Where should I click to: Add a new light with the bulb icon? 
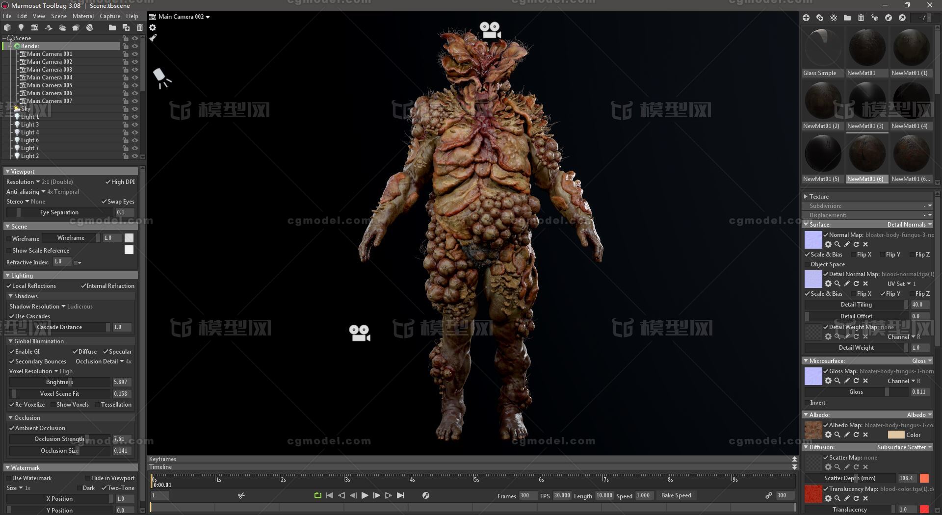click(x=21, y=27)
